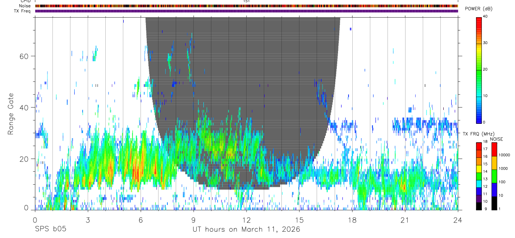Click the x-axis tick label 12
515x238 pixels.
246,220
